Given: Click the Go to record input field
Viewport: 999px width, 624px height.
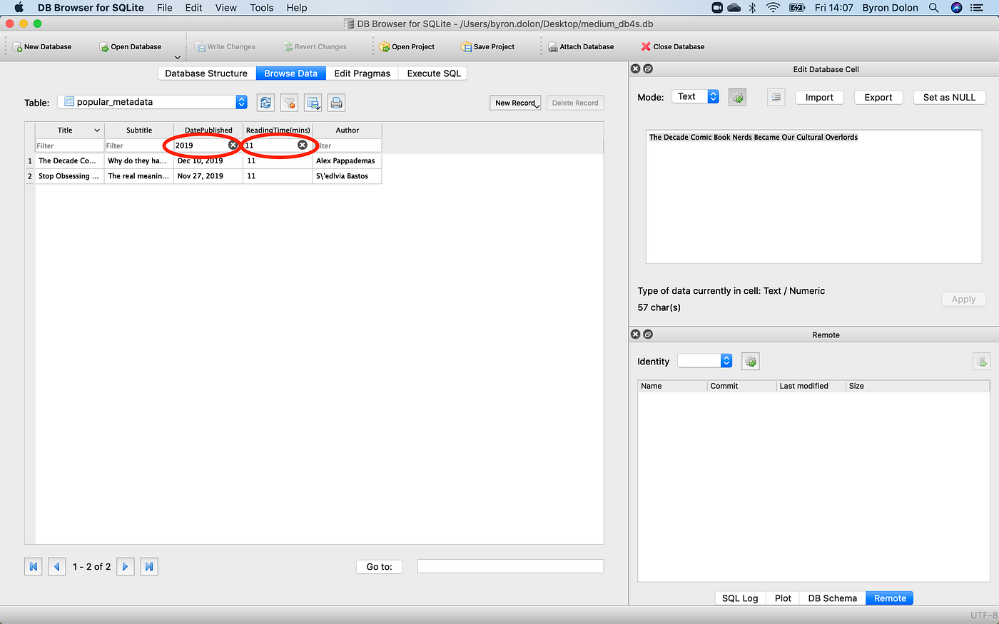Looking at the screenshot, I should [510, 566].
